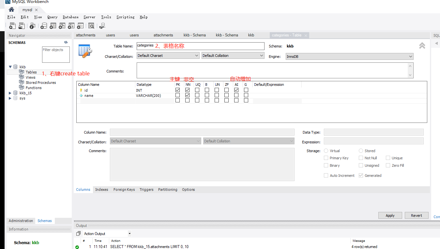The height and width of the screenshot is (249, 440).
Task: Open the Default Charset dropdown at top
Action: 168,56
